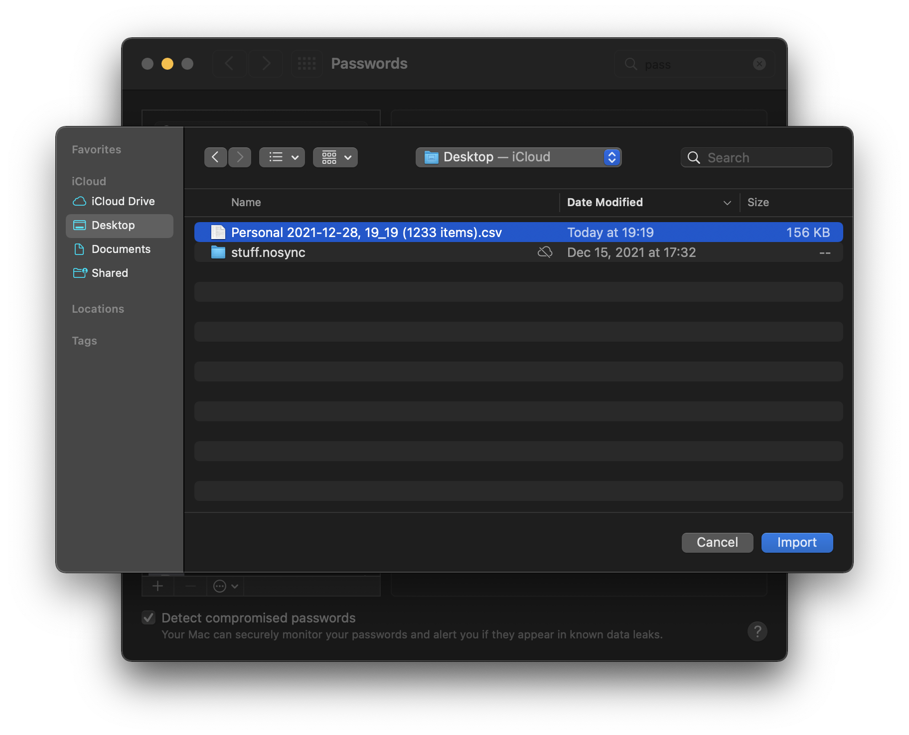Image resolution: width=909 pixels, height=735 pixels.
Task: Open the list view options dropdown
Action: pyautogui.click(x=282, y=157)
